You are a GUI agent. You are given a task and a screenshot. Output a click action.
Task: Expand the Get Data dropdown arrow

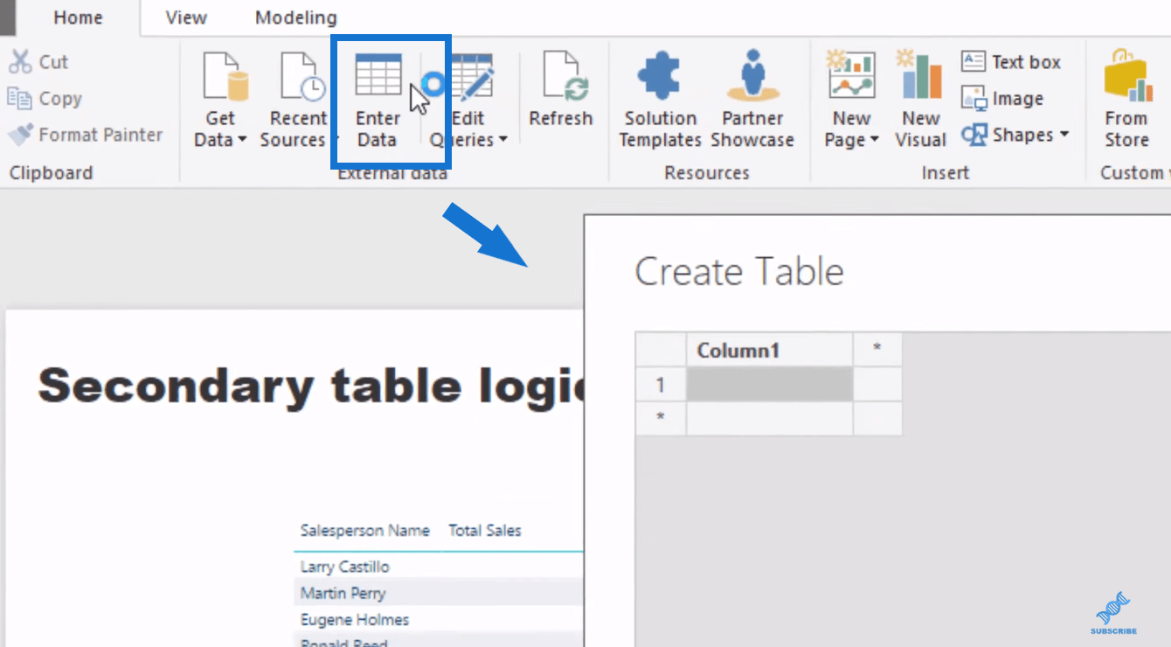click(x=242, y=140)
